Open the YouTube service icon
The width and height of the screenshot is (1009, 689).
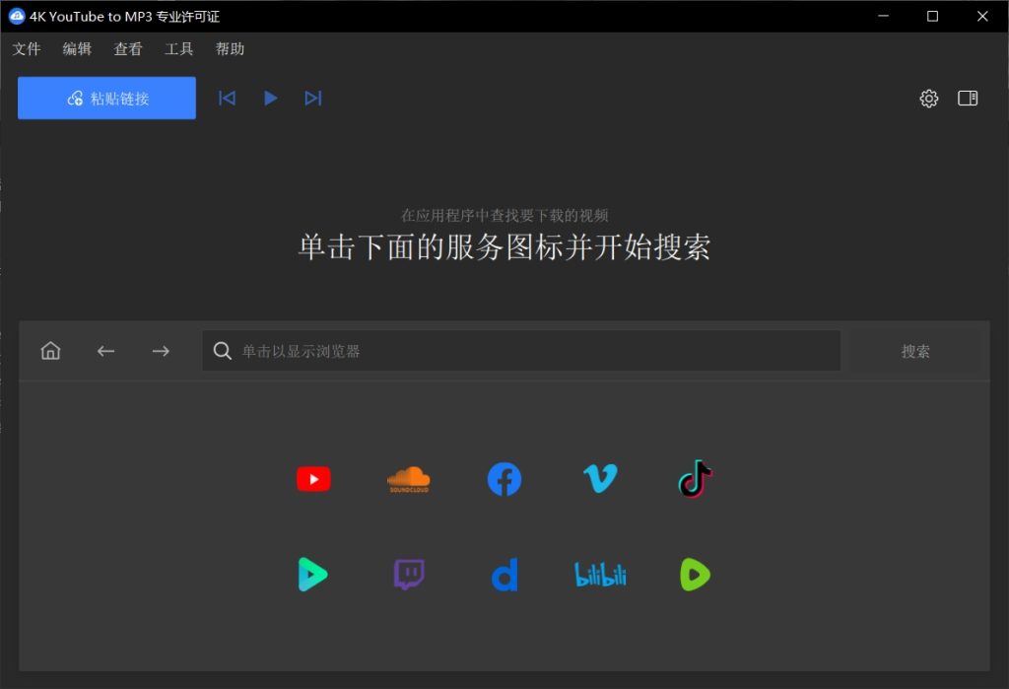pos(312,479)
